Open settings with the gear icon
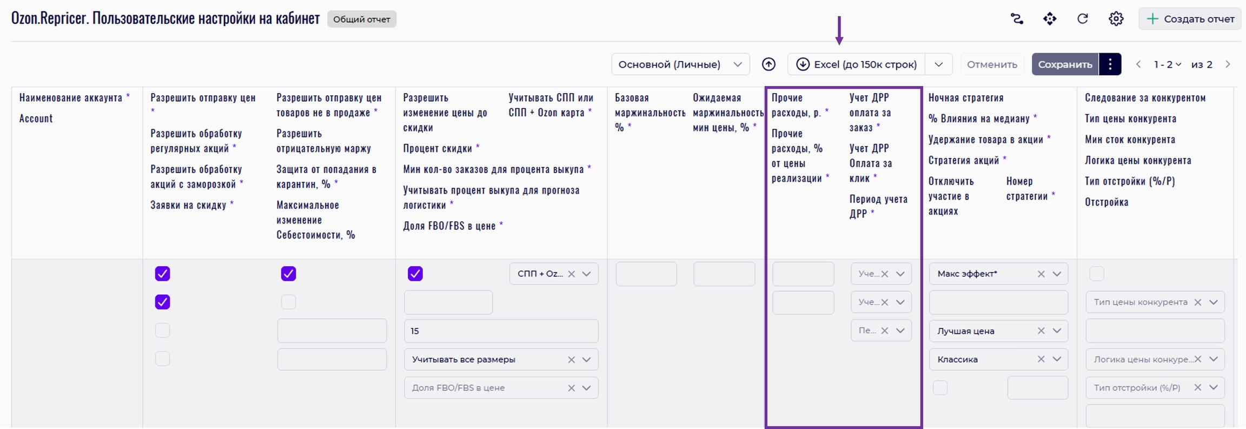The width and height of the screenshot is (1246, 429). tap(1116, 19)
